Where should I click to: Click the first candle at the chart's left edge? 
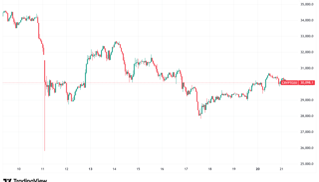point(3,12)
